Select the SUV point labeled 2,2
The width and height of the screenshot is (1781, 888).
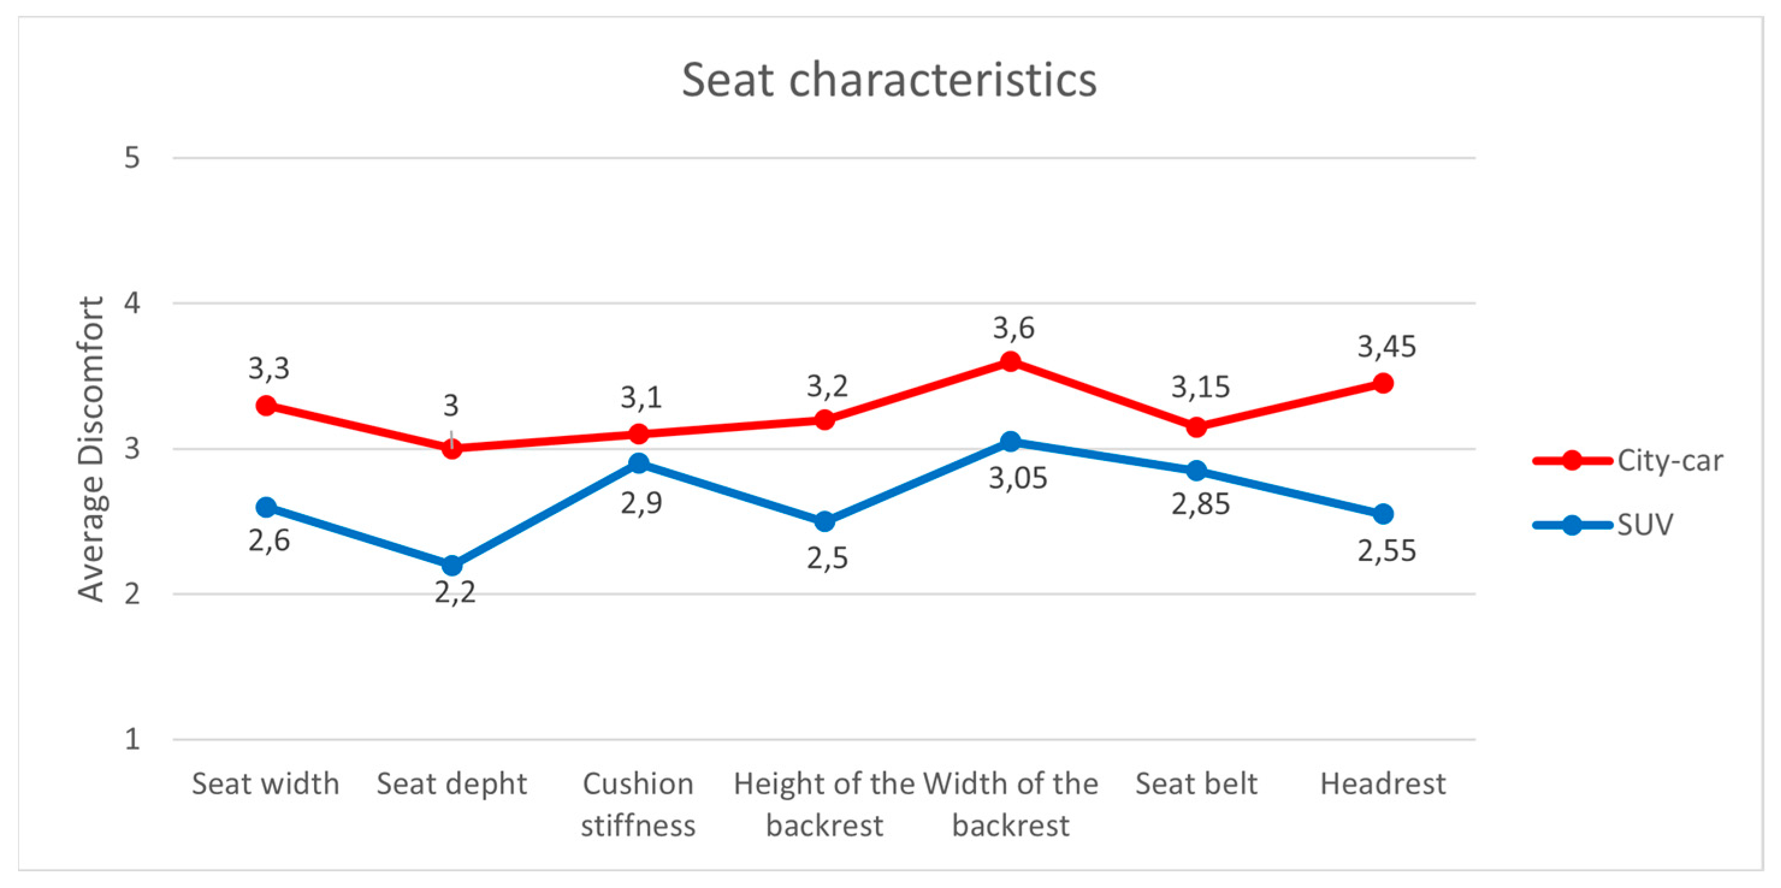coord(452,565)
